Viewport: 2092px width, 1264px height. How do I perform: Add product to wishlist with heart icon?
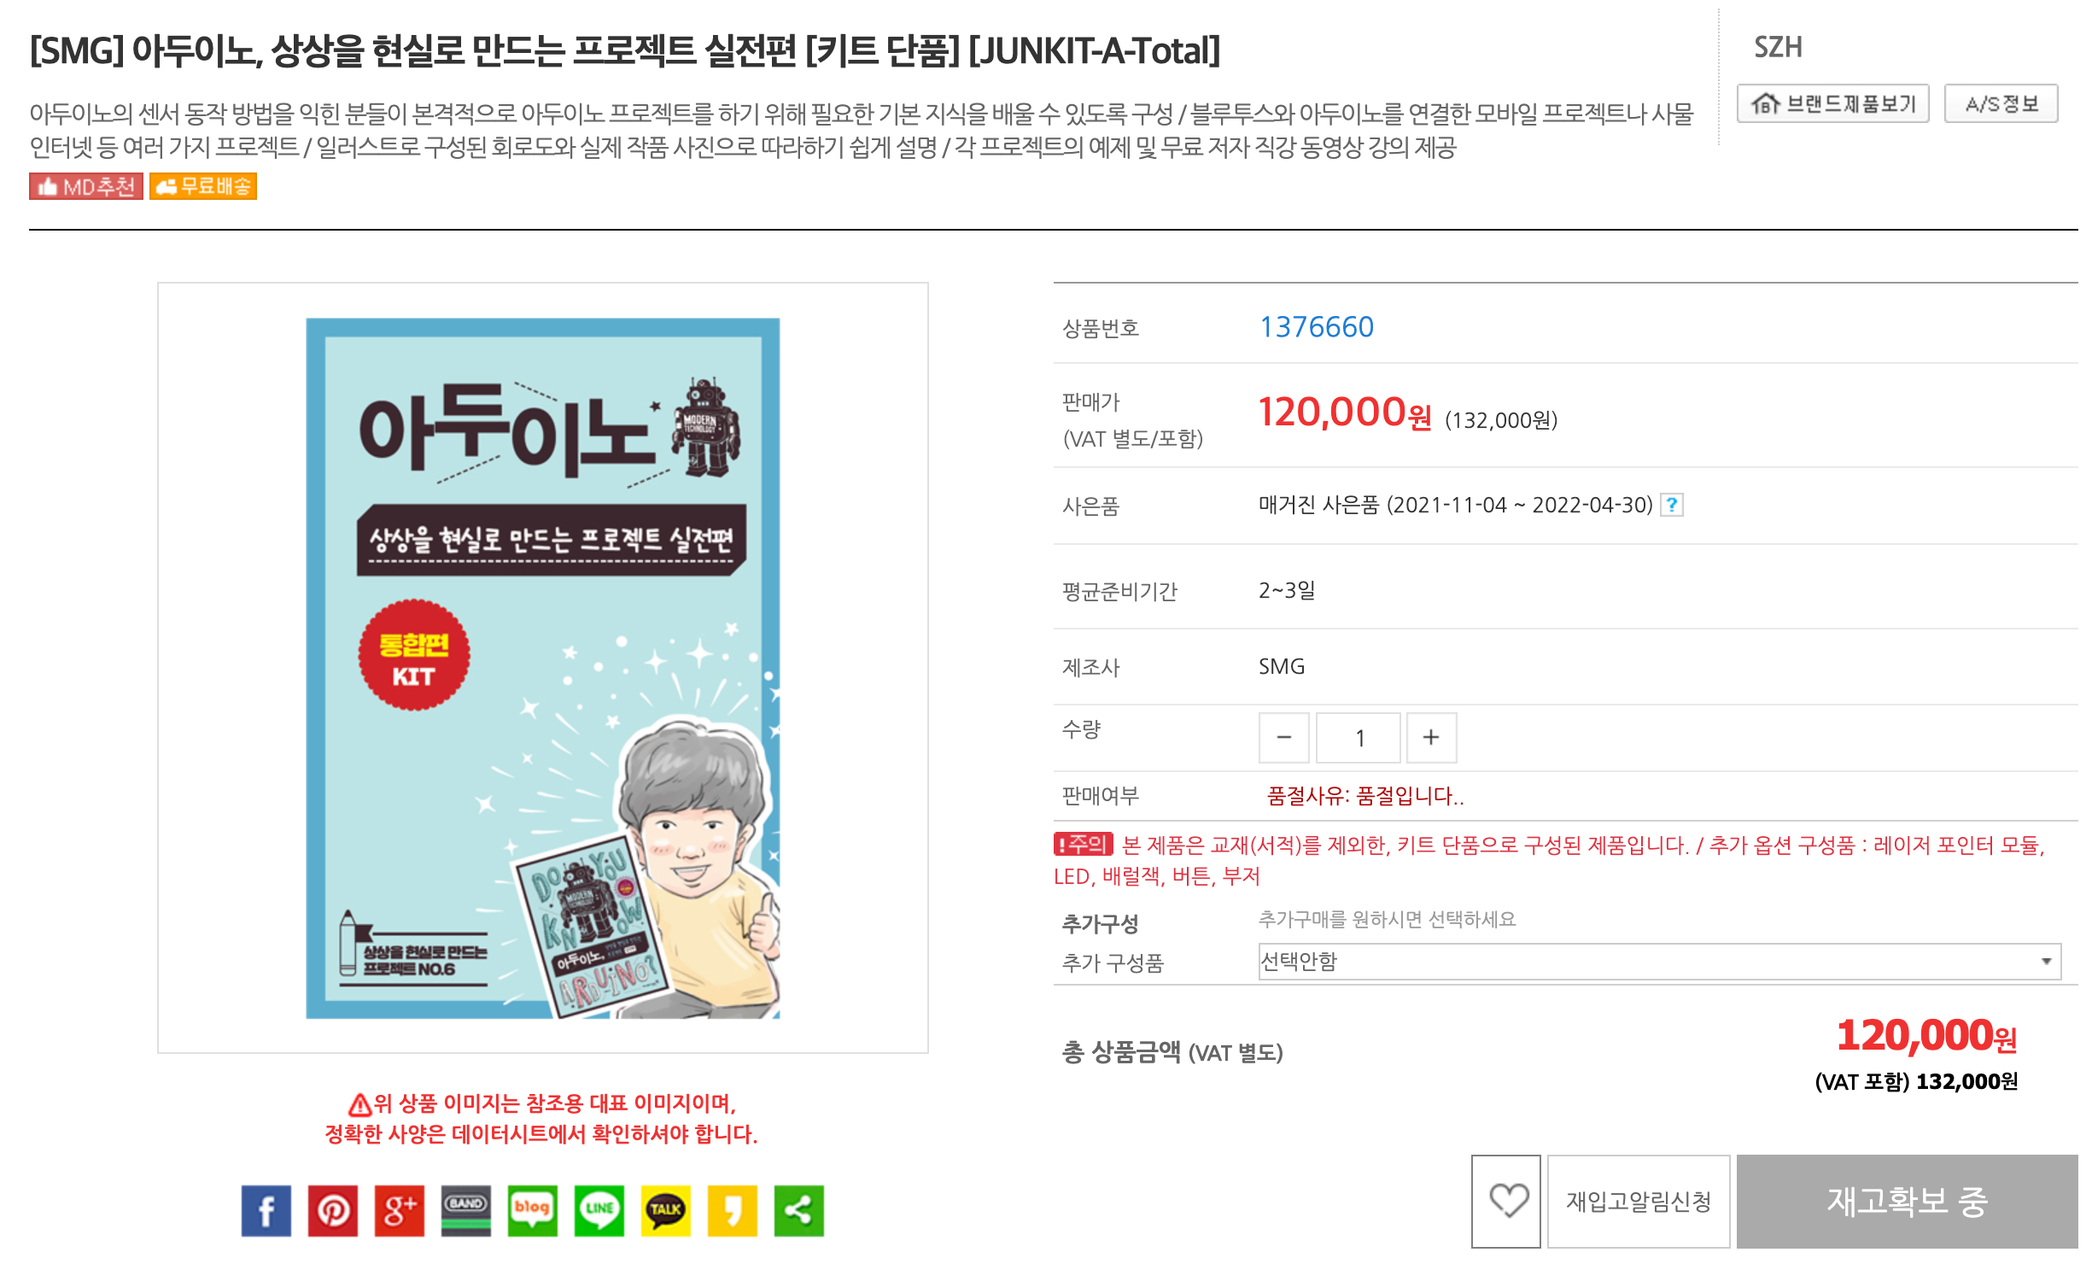coord(1506,1201)
